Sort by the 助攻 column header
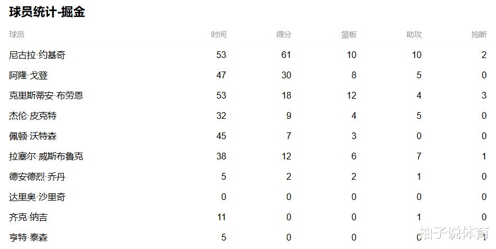 (x=414, y=34)
